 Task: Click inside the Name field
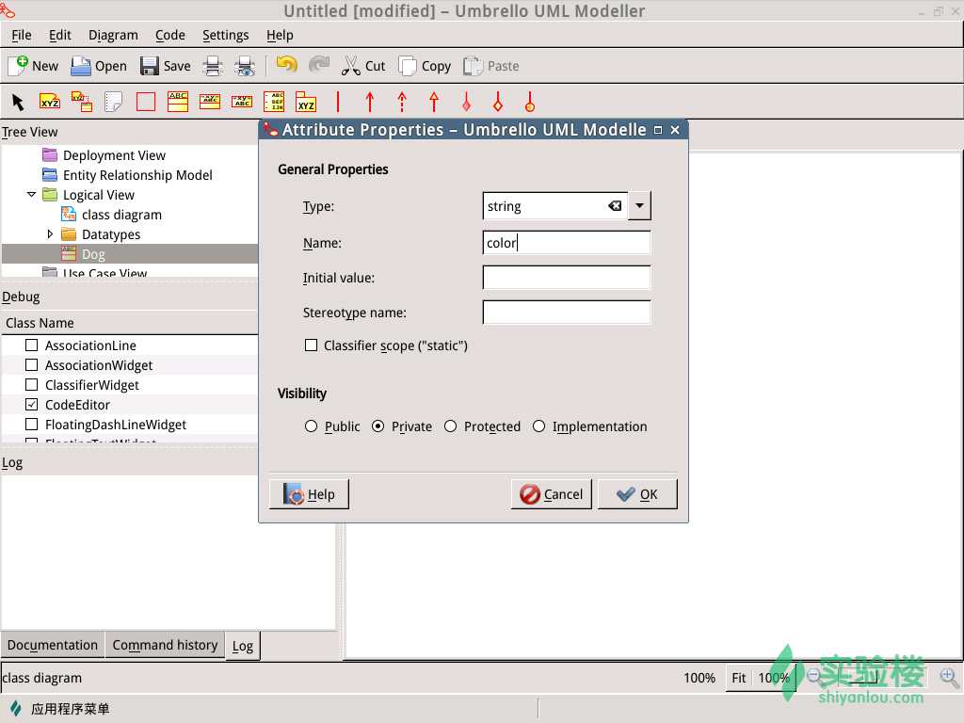pyautogui.click(x=566, y=243)
